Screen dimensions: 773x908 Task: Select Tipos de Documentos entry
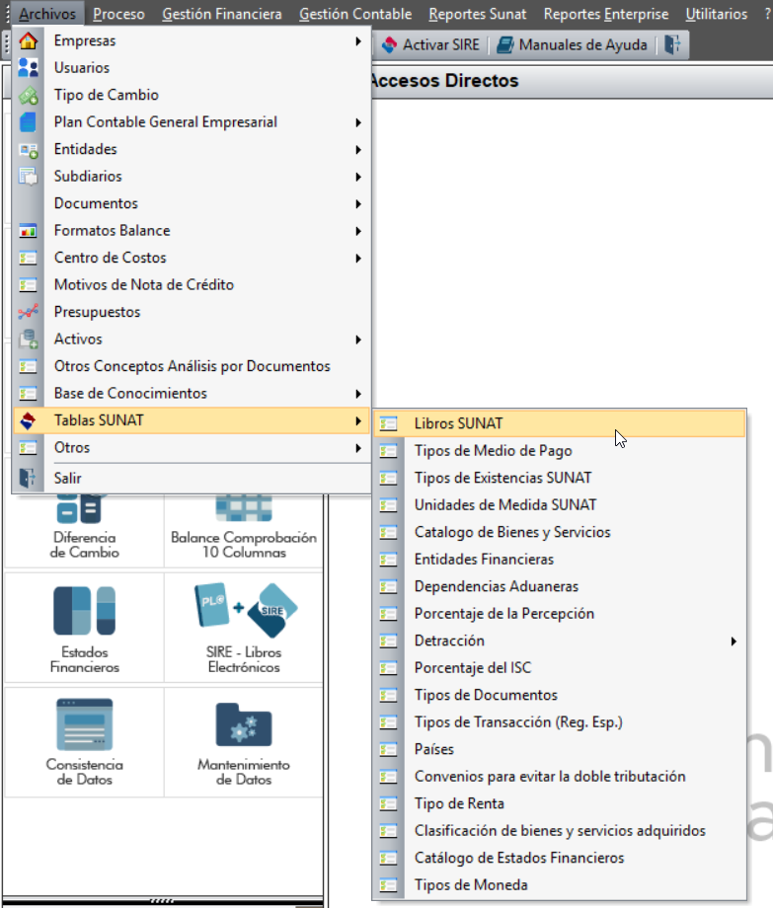click(x=560, y=695)
